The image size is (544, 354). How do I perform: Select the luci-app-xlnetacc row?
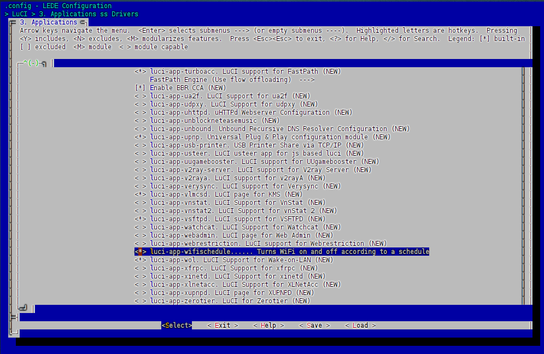[x=238, y=285]
